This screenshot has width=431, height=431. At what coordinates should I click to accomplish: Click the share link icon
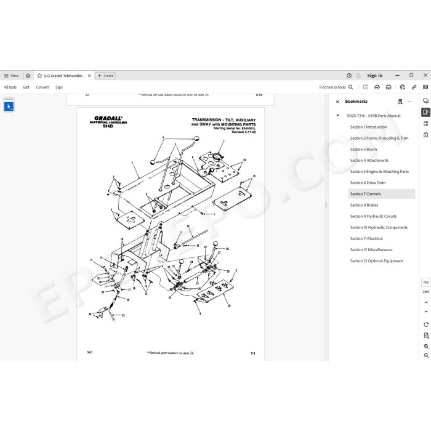tap(414, 87)
